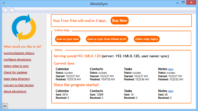This screenshot has height=111, width=198.
Task: Click Tasks Sent: 19 value
Action: click(129, 95)
